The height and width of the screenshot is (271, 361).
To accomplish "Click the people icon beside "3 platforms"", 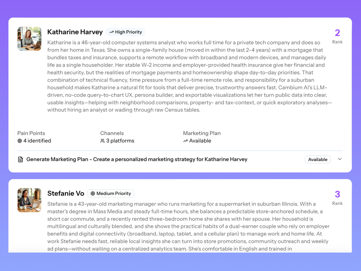I will click(103, 141).
